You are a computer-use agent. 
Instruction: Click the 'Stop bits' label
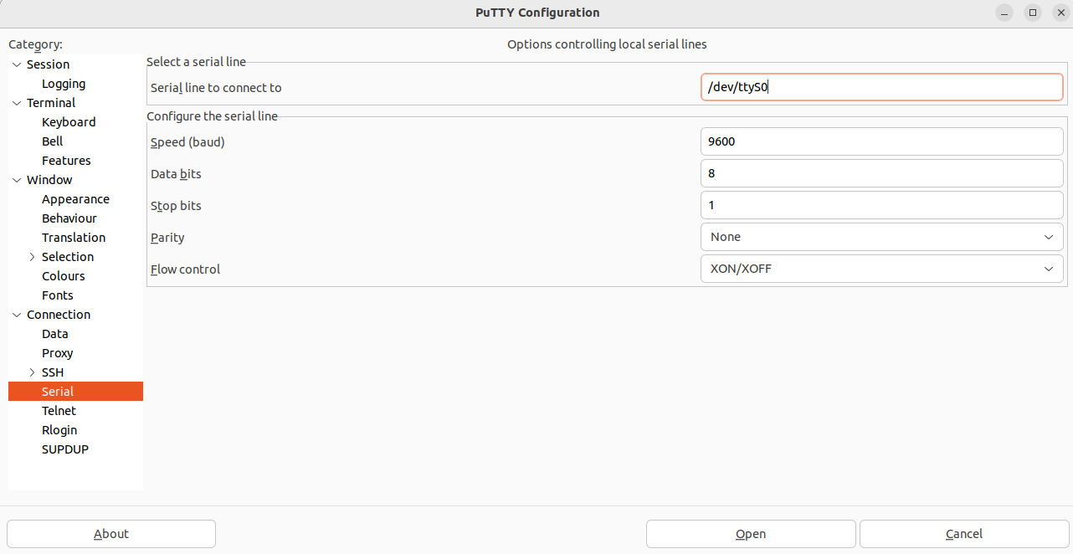click(176, 206)
